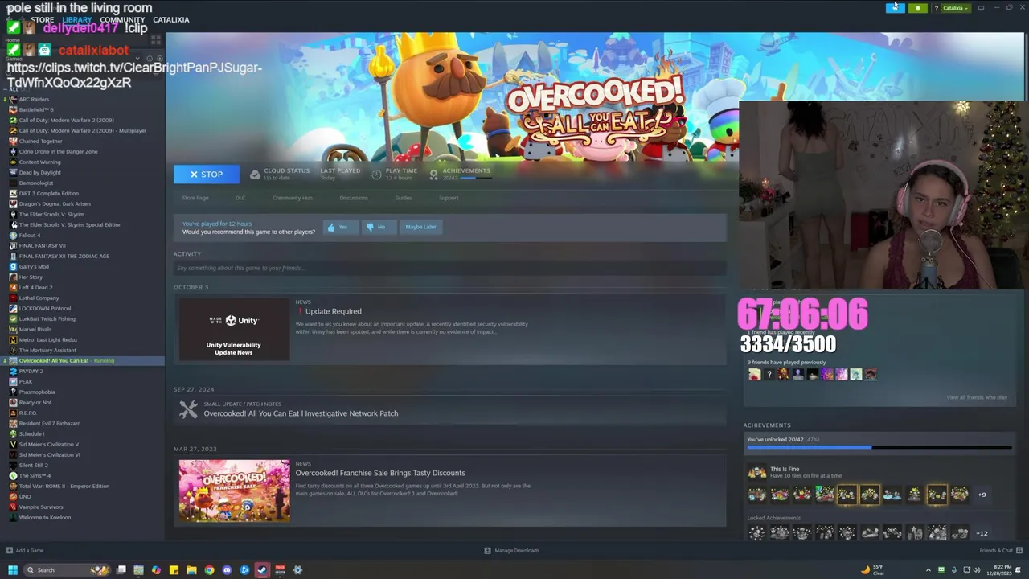Select Garry's Mod in the library
This screenshot has height=579, width=1029.
click(34, 266)
